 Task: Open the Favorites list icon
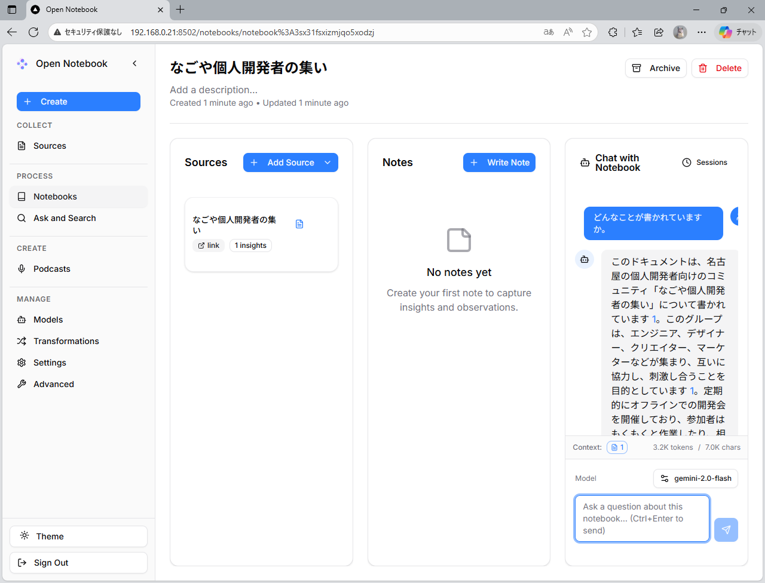(637, 32)
